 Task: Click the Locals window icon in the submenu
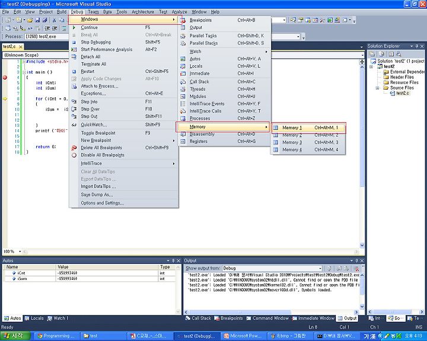coord(183,66)
